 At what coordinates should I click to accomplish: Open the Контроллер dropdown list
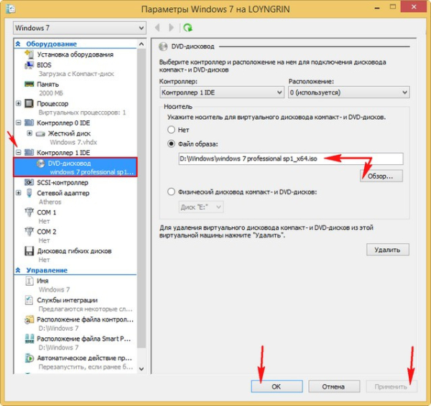point(222,93)
